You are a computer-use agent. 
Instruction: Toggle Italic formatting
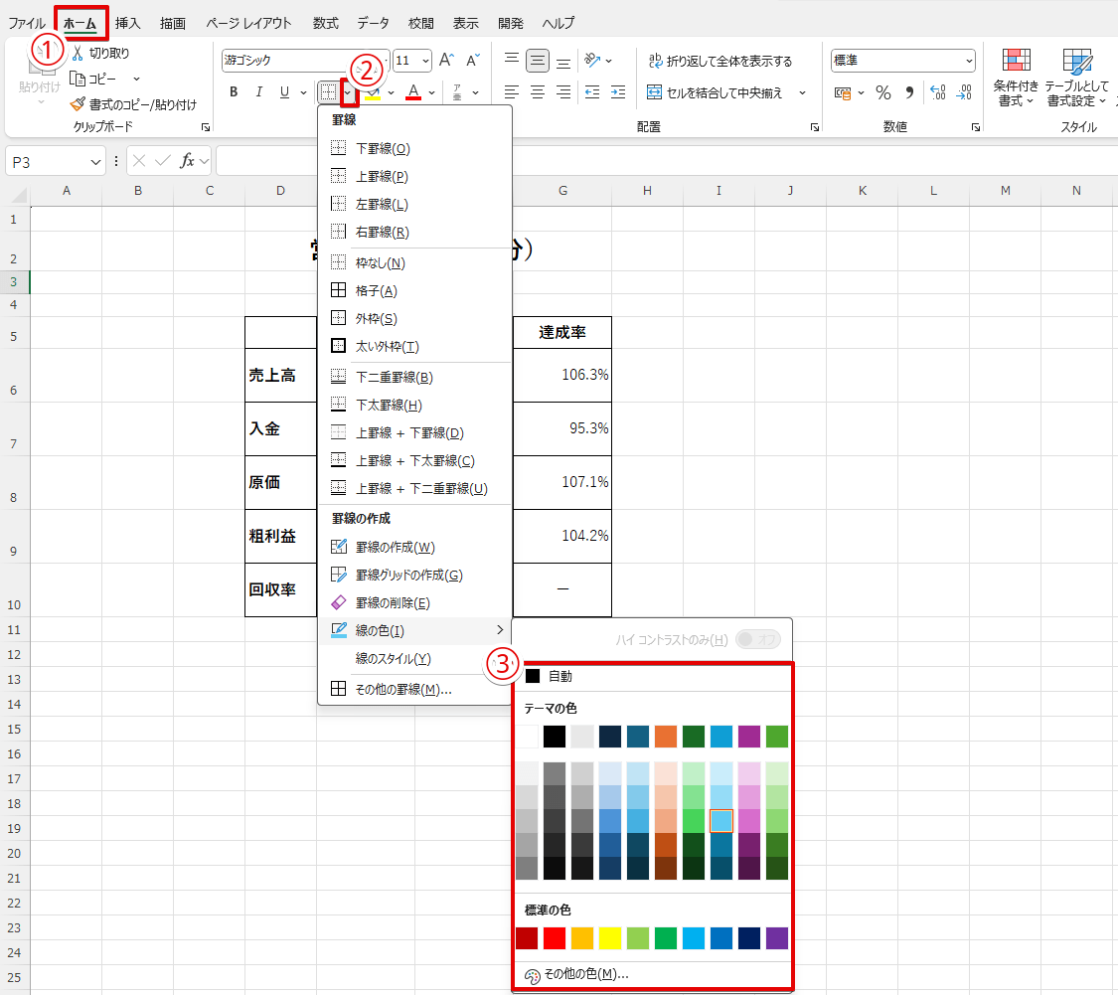258,92
